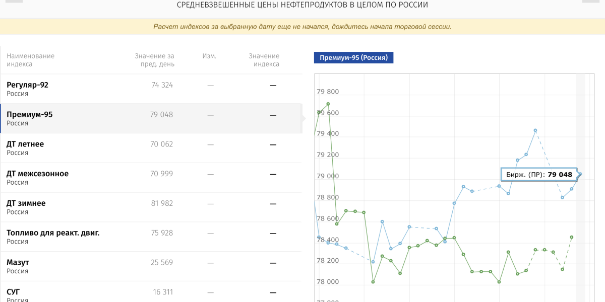The height and width of the screenshot is (302, 605).
Task: Click the highest peak point on blue line
Action: [535, 130]
